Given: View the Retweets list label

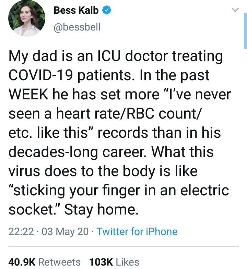Looking at the screenshot, I should coord(59,262).
